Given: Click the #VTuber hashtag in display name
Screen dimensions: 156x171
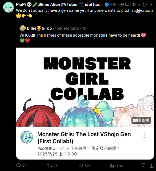Looking at the screenshot, I should [x=69, y=5].
